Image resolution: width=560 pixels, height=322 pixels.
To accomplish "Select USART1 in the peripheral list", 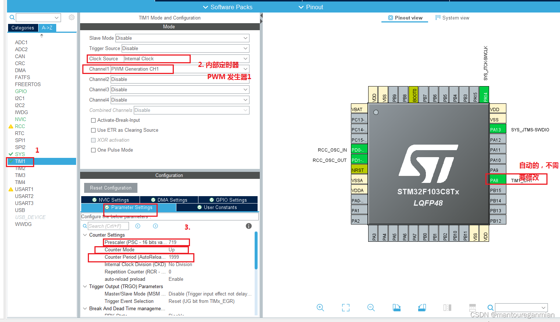I will 24,189.
